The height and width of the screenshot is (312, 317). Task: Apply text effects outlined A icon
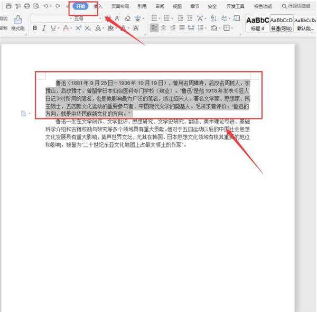point(98,28)
